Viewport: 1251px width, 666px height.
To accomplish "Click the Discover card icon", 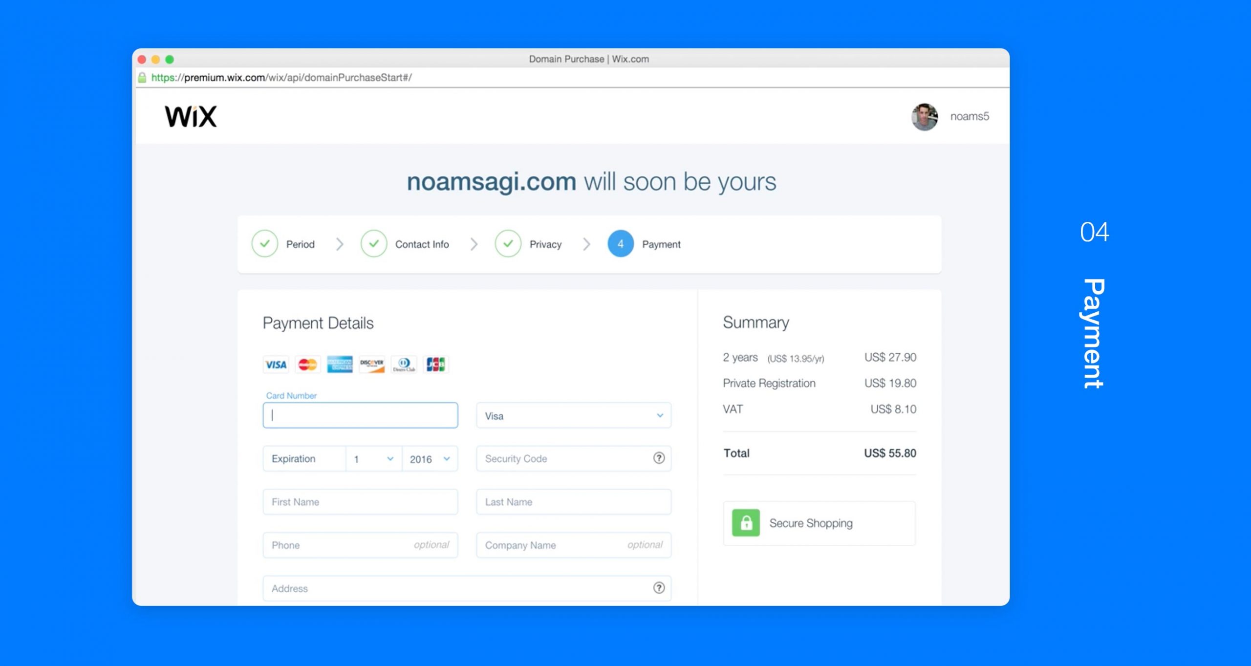I will pyautogui.click(x=372, y=365).
